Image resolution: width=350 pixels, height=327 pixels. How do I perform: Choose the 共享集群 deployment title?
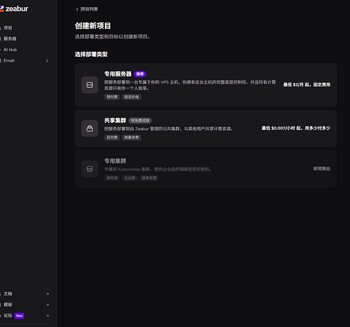click(x=115, y=120)
